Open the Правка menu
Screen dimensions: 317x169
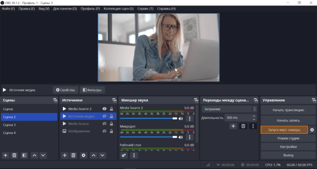click(27, 9)
